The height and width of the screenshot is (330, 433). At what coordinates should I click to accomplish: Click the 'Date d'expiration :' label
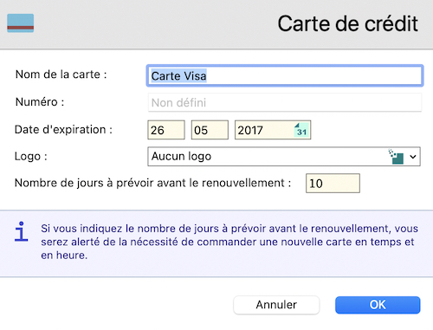pyautogui.click(x=63, y=130)
